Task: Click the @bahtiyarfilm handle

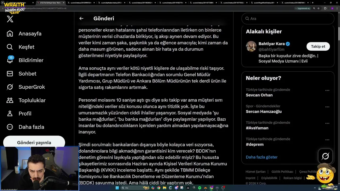Action: point(271,49)
